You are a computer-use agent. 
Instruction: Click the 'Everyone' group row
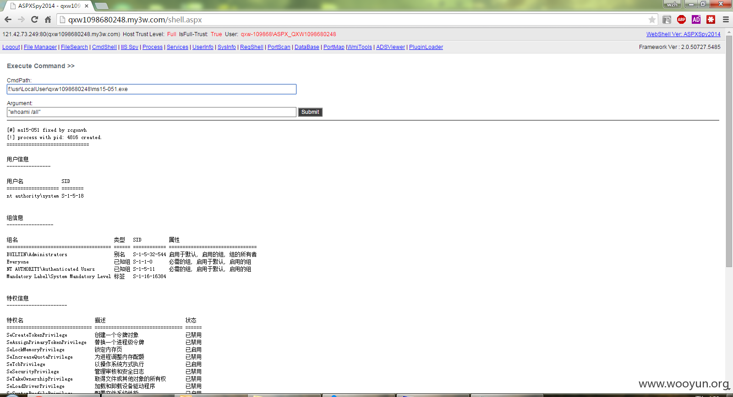pyautogui.click(x=129, y=262)
